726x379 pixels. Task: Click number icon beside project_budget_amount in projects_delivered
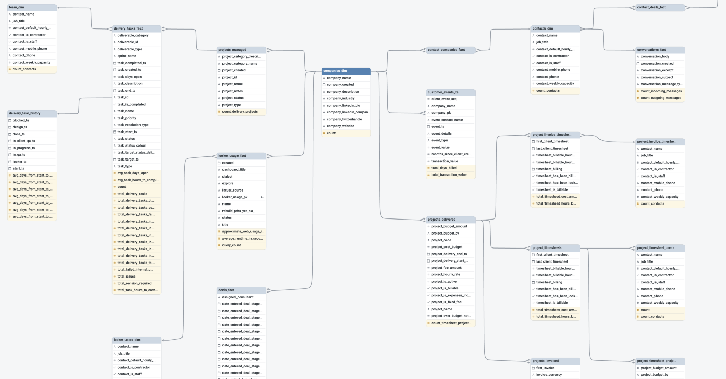coord(428,226)
